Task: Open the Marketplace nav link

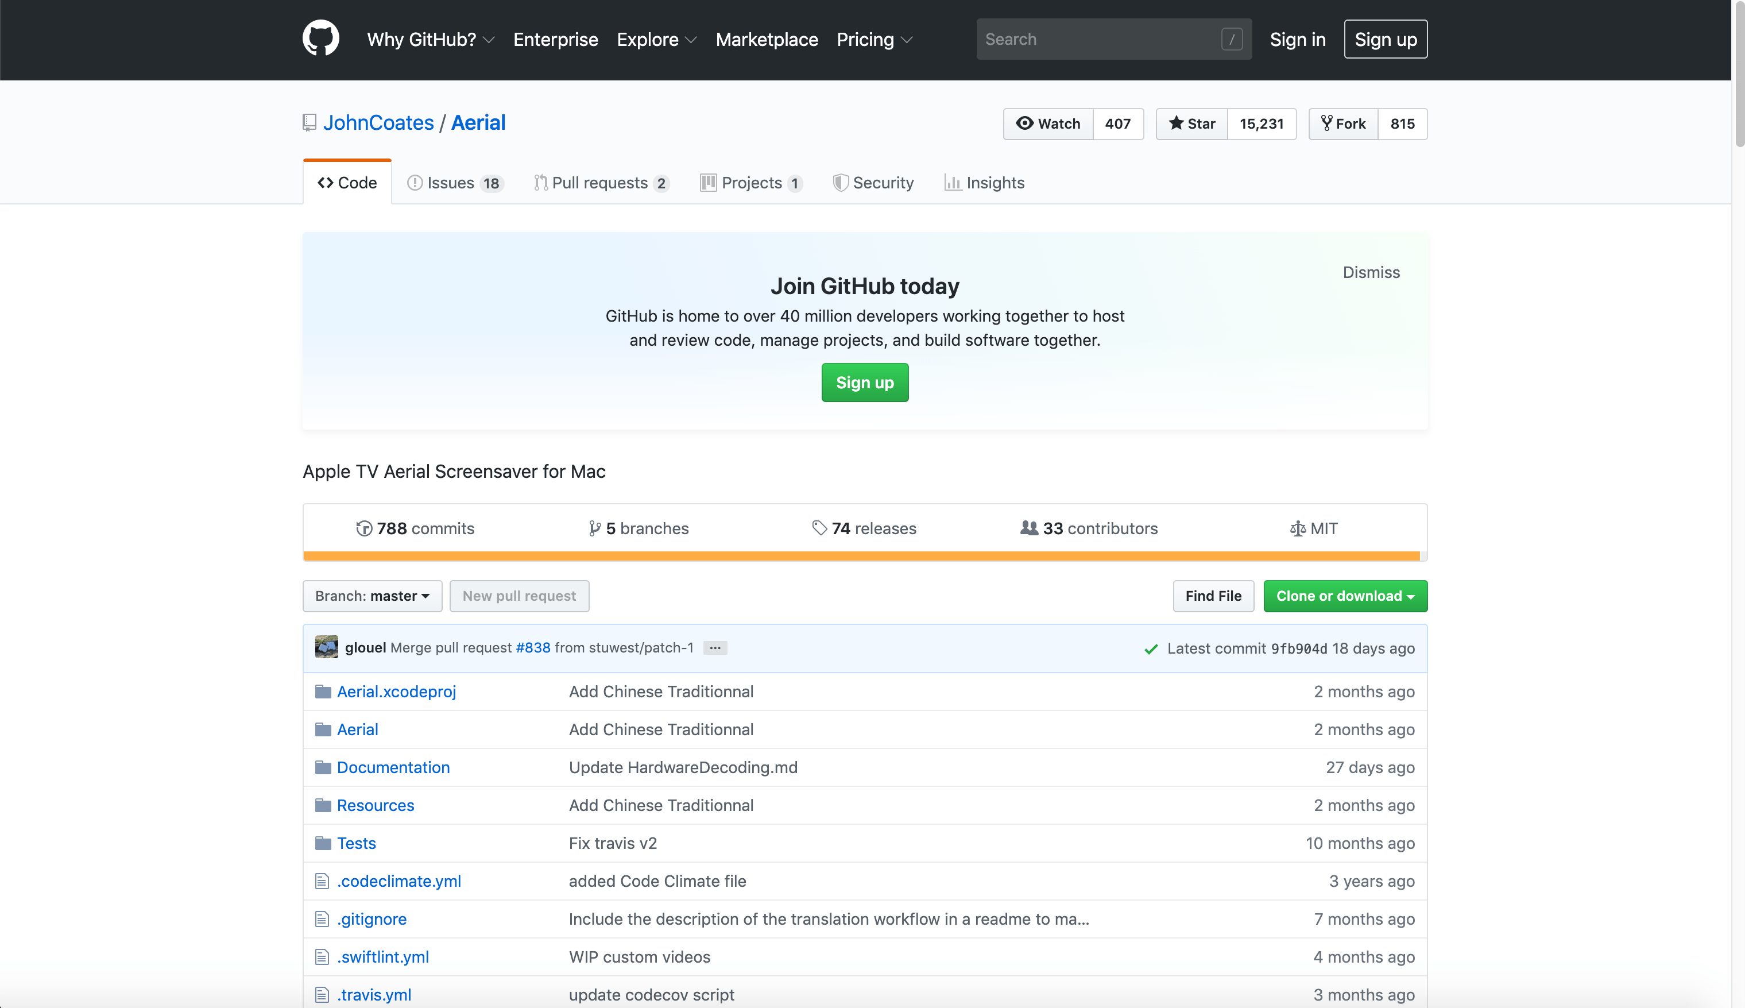Action: coord(767,40)
